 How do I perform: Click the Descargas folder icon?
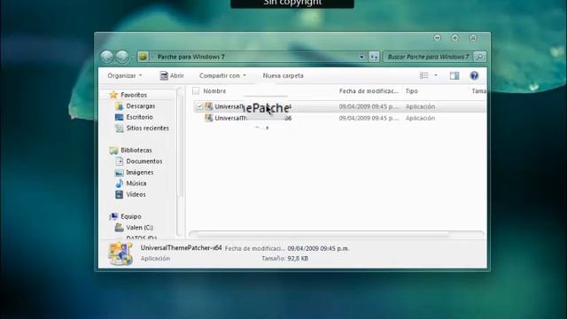pyautogui.click(x=119, y=106)
